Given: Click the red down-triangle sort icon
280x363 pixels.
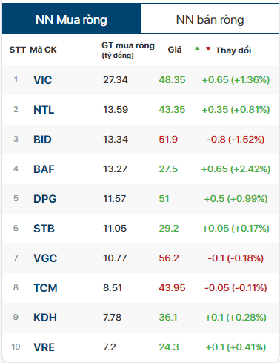Looking at the screenshot, I should click(208, 49).
